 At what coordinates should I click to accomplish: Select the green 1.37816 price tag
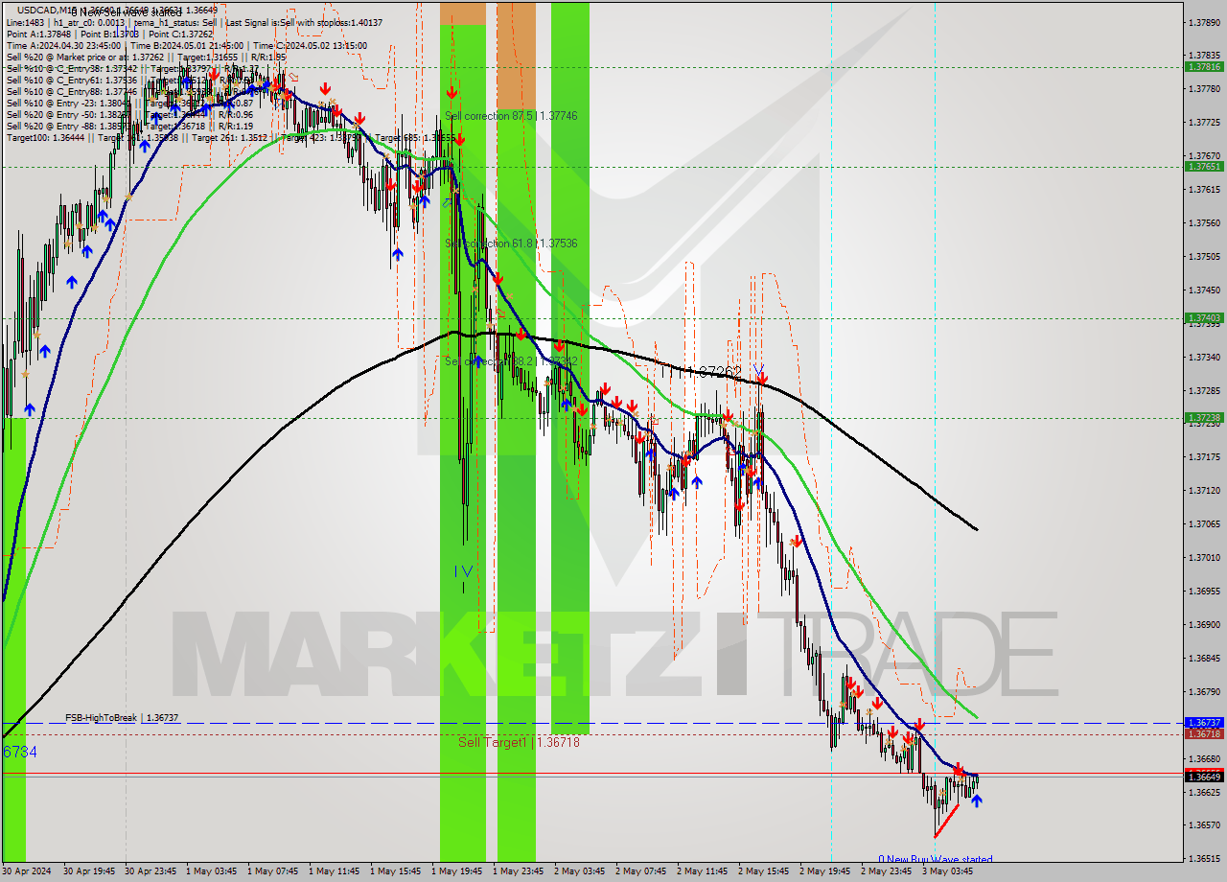1204,67
